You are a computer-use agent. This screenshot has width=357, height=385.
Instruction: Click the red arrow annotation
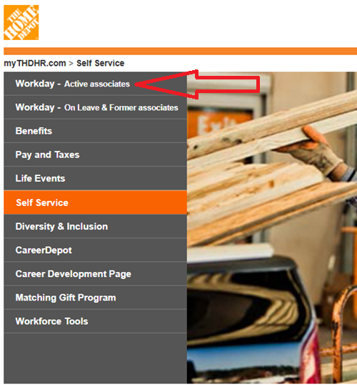click(198, 84)
